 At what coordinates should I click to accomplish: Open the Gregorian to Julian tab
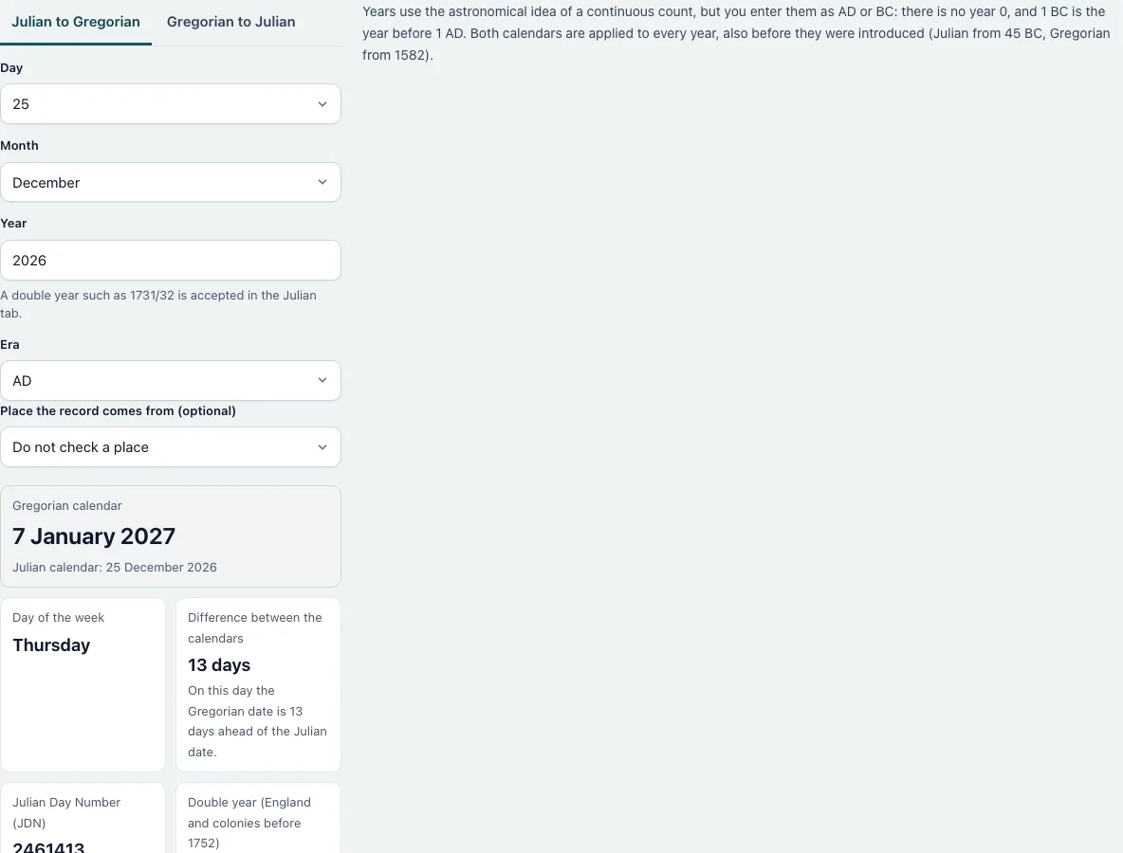pos(230,22)
